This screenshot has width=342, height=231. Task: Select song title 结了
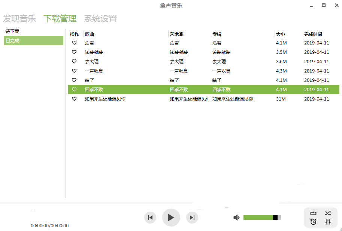point(90,80)
